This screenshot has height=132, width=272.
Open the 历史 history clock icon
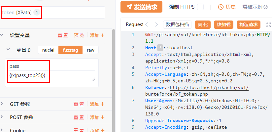(x=221, y=7)
